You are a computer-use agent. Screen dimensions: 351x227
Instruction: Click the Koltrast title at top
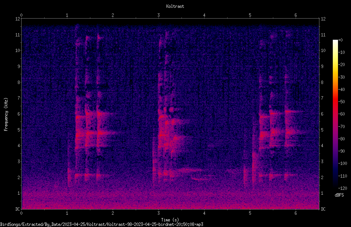(x=175, y=6)
